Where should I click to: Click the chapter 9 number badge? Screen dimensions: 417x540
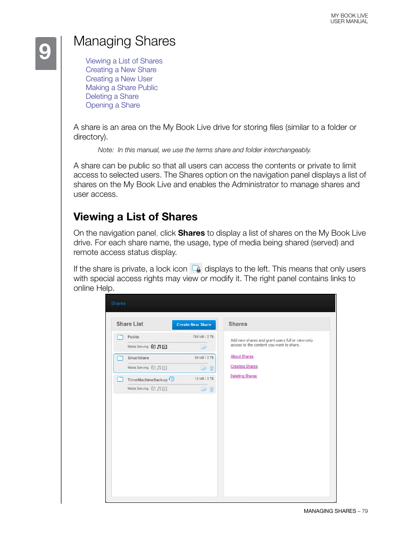(x=46, y=53)
